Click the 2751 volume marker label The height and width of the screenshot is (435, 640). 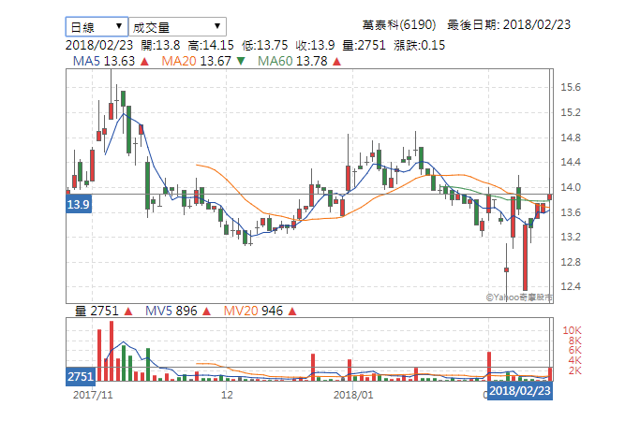click(80, 376)
